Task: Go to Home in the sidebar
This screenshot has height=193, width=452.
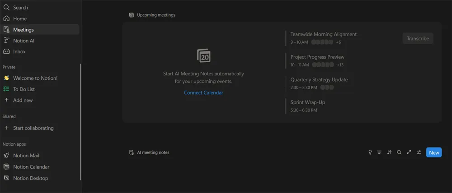Action: pyautogui.click(x=20, y=18)
